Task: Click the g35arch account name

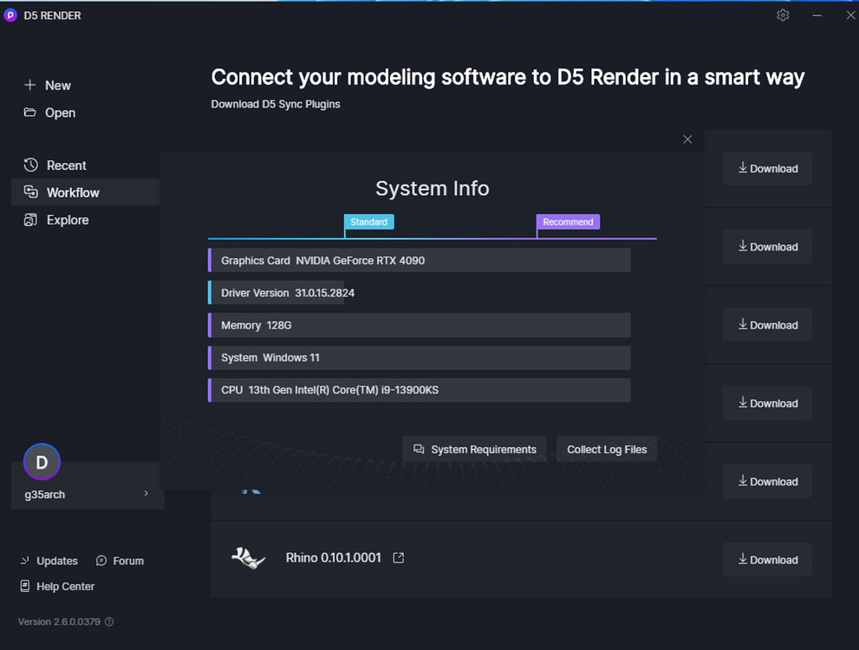Action: 45,495
